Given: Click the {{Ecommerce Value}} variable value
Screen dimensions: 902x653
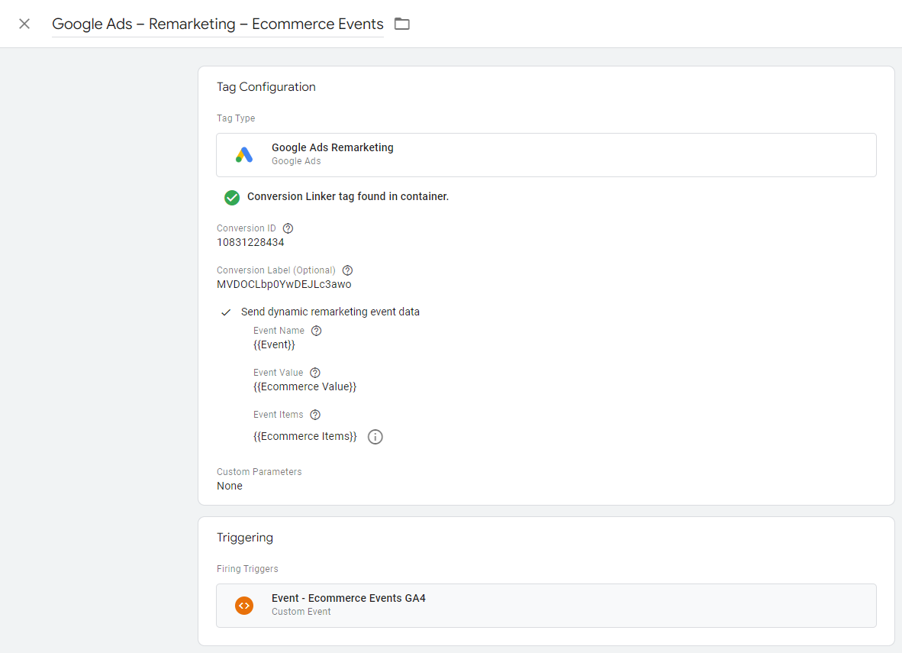Looking at the screenshot, I should [x=305, y=387].
